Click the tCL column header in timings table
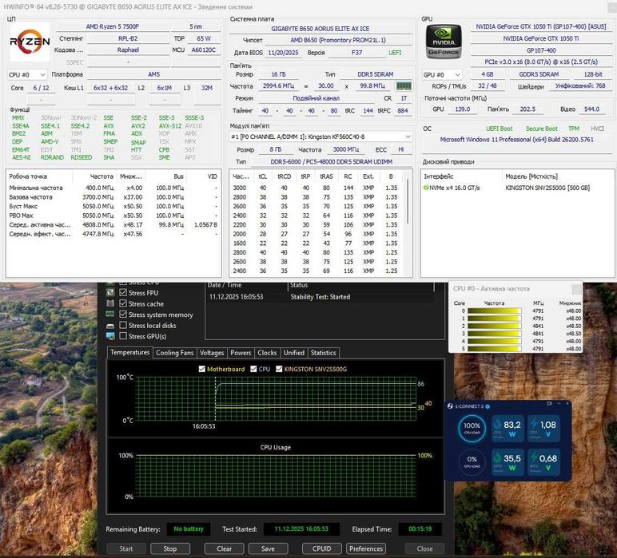This screenshot has height=558, width=617. coord(263,176)
